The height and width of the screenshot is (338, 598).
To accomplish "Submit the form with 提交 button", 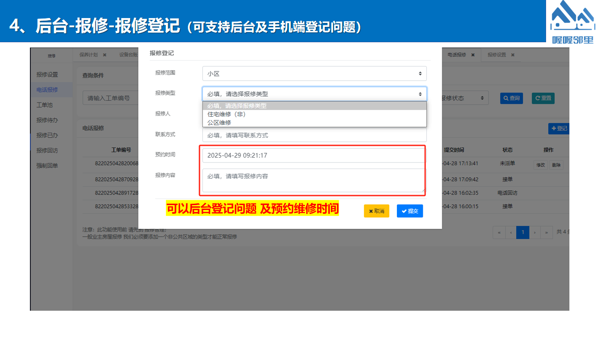I will [x=410, y=211].
